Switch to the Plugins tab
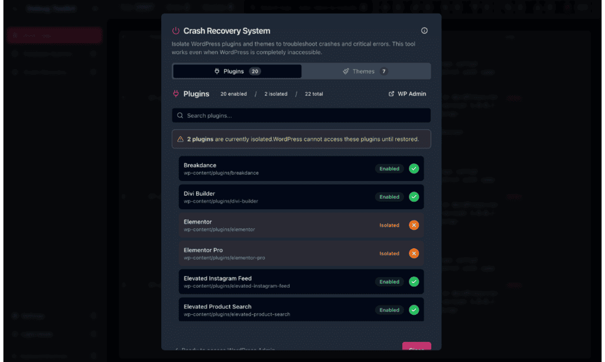The image size is (605, 362). [x=237, y=71]
